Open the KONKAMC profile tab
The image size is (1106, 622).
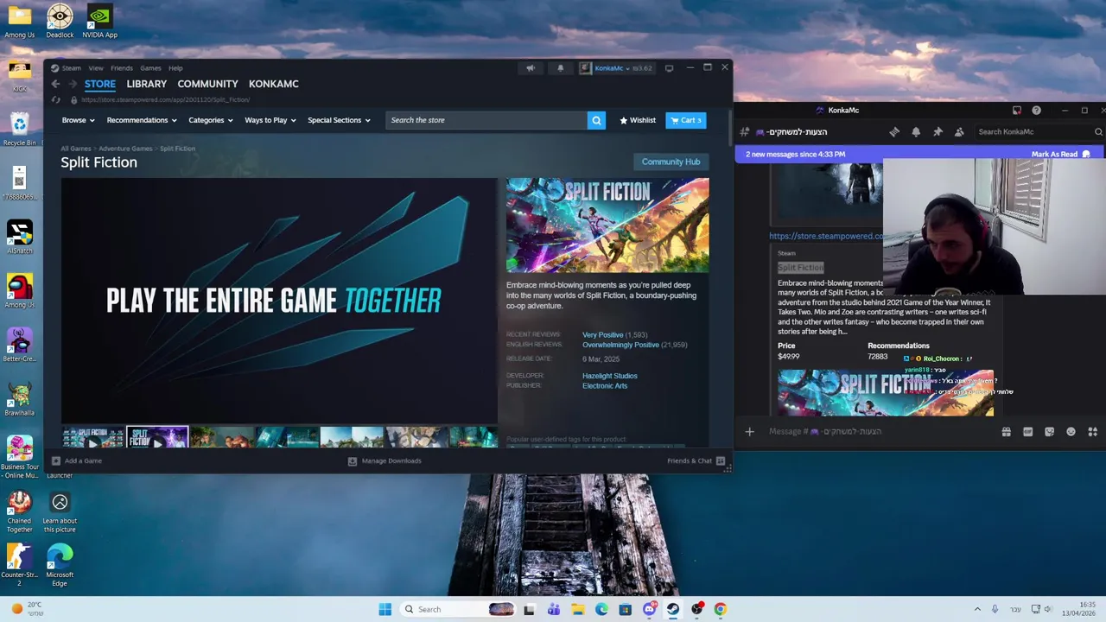(273, 84)
